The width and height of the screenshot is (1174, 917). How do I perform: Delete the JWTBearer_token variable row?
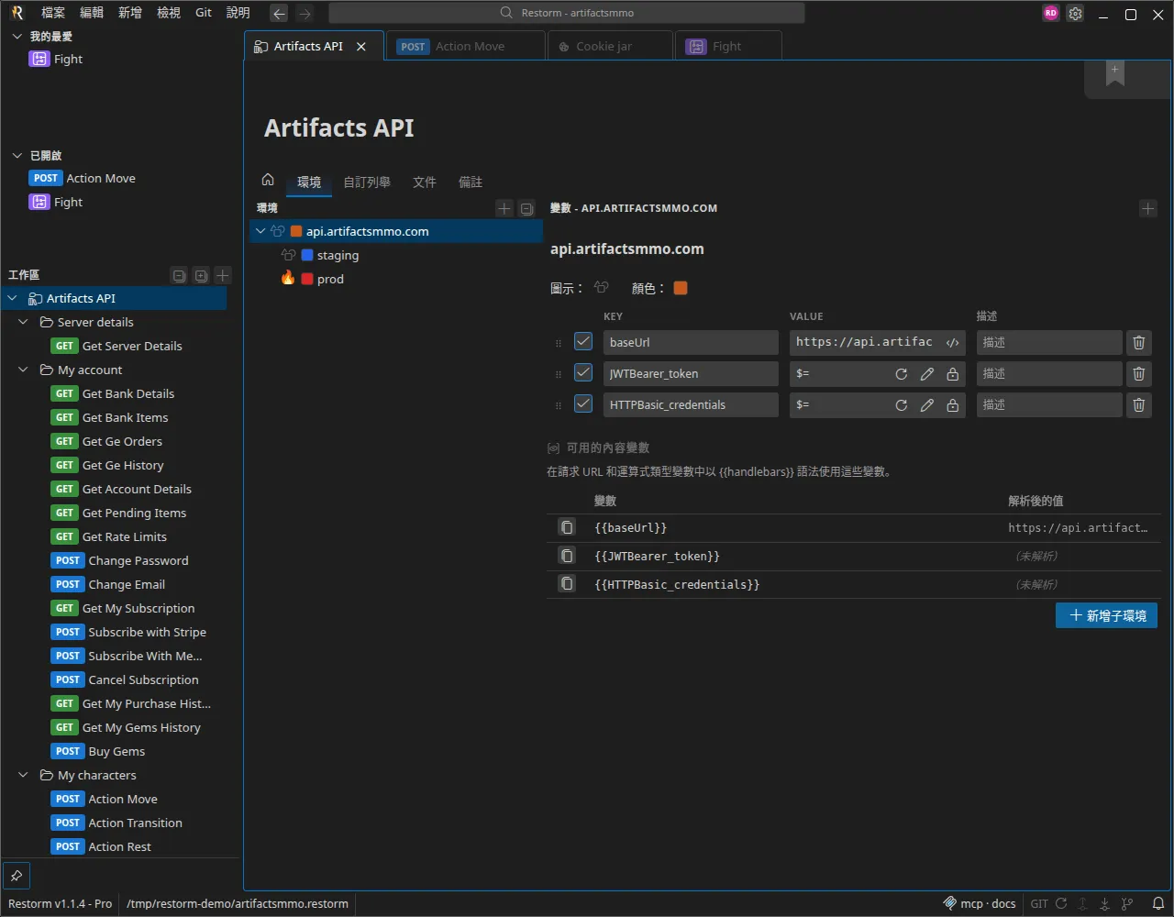coord(1139,374)
